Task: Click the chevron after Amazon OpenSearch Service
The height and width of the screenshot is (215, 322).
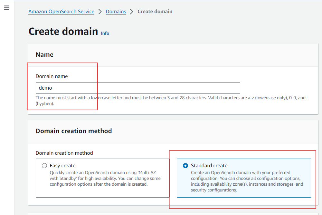Action: click(100, 12)
